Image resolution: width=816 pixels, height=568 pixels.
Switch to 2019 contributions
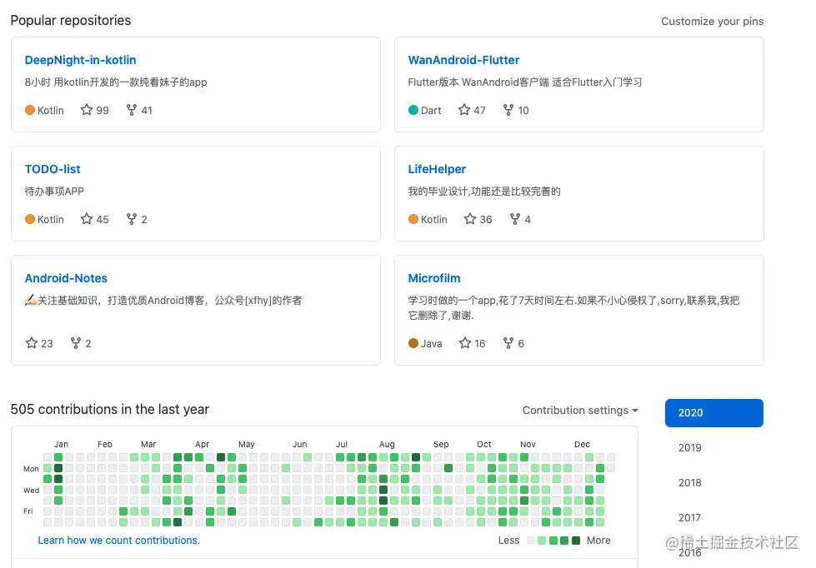pos(690,448)
